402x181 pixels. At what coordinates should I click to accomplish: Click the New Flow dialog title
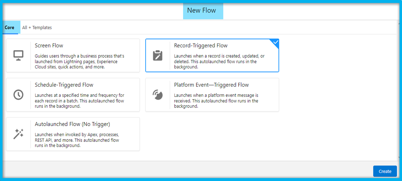(201, 11)
